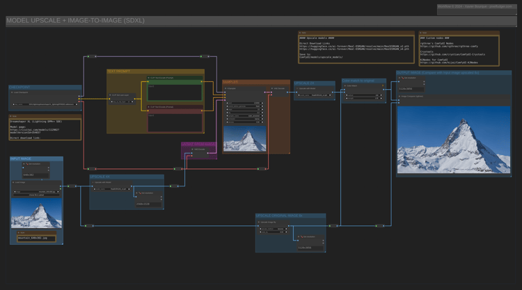Click the negative prompt text box (red node)
This screenshot has height=290, width=522.
click(175, 122)
